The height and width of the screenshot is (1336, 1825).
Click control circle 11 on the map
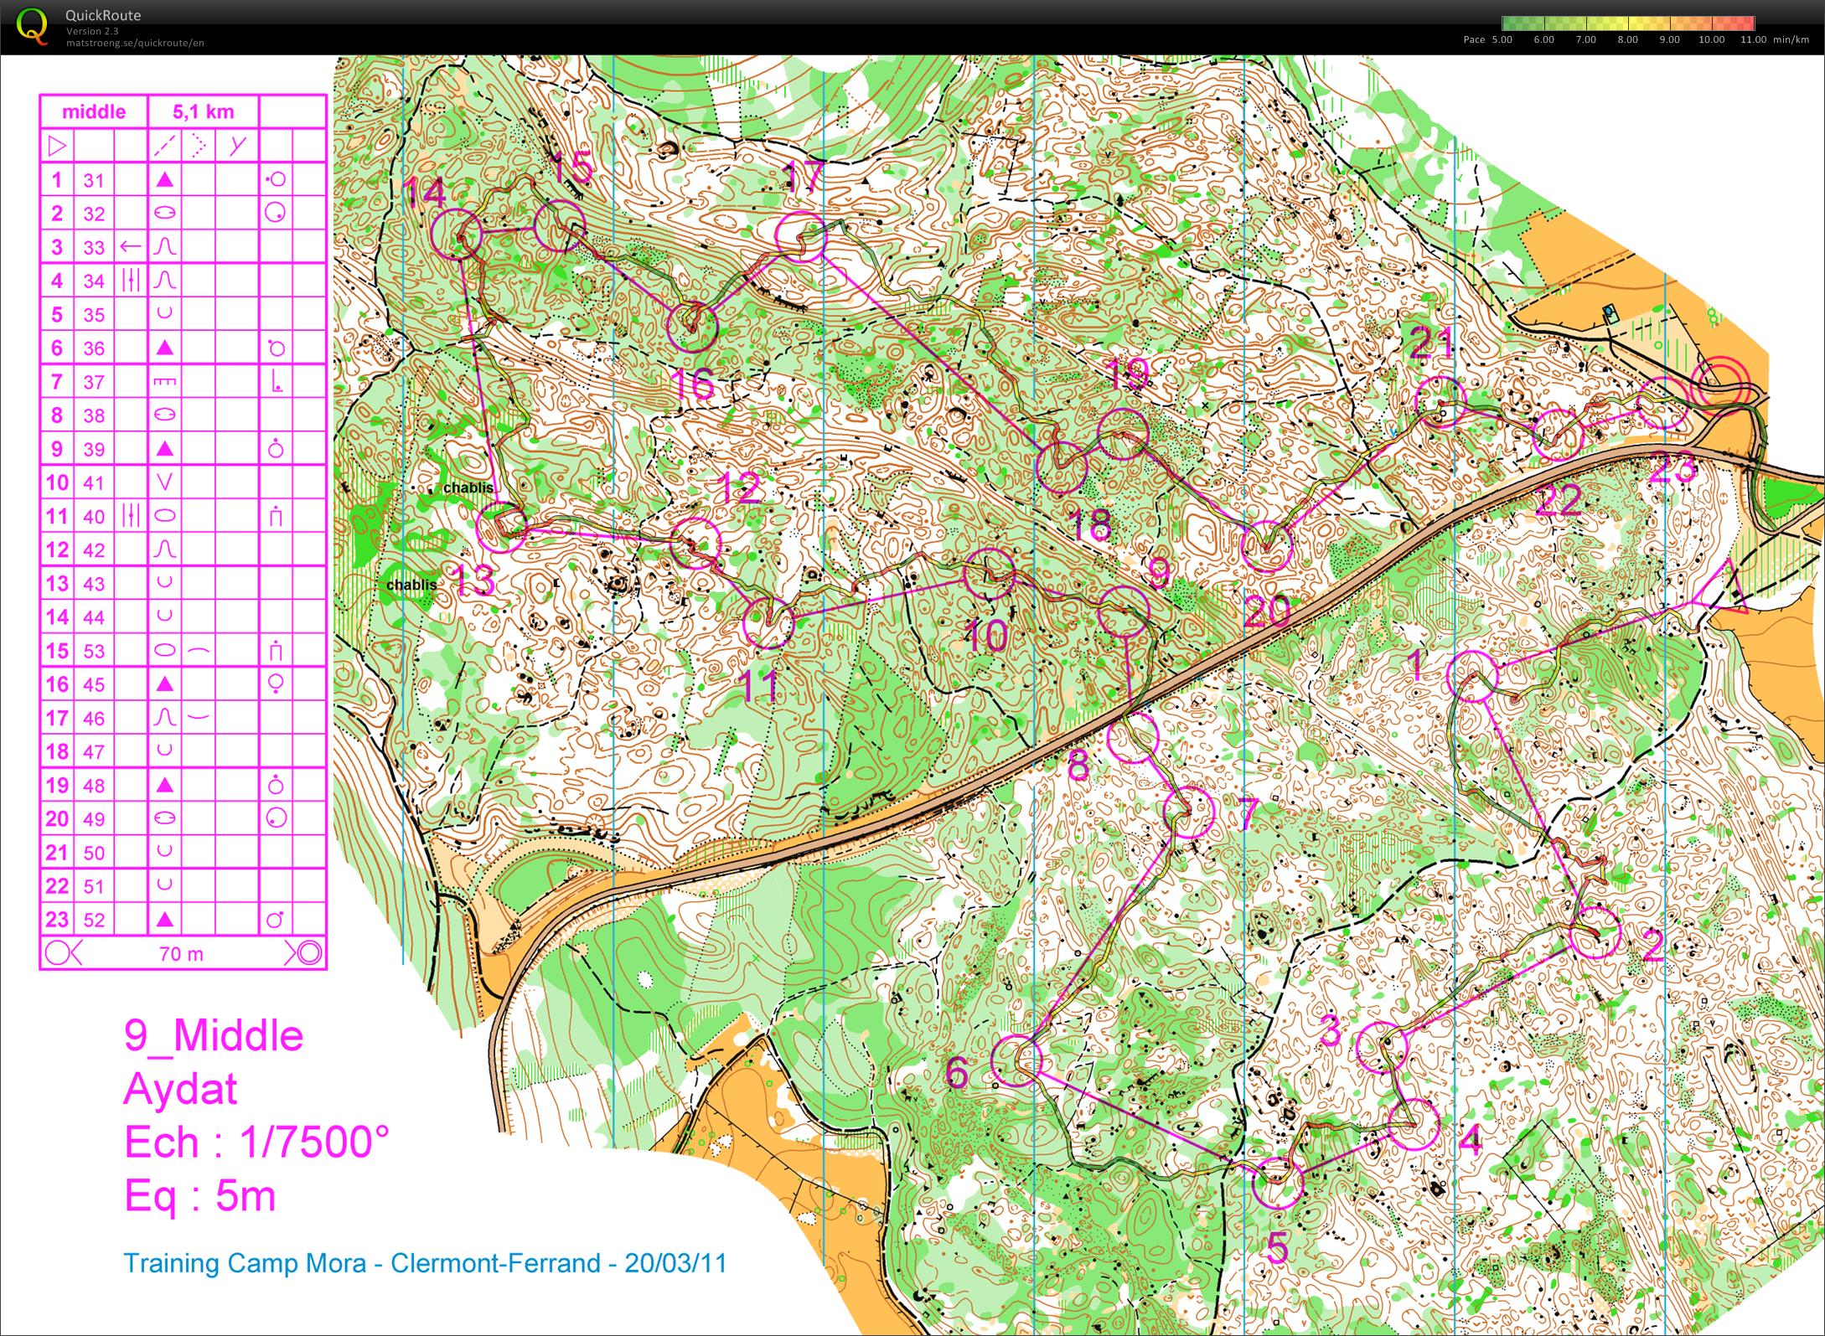point(768,623)
